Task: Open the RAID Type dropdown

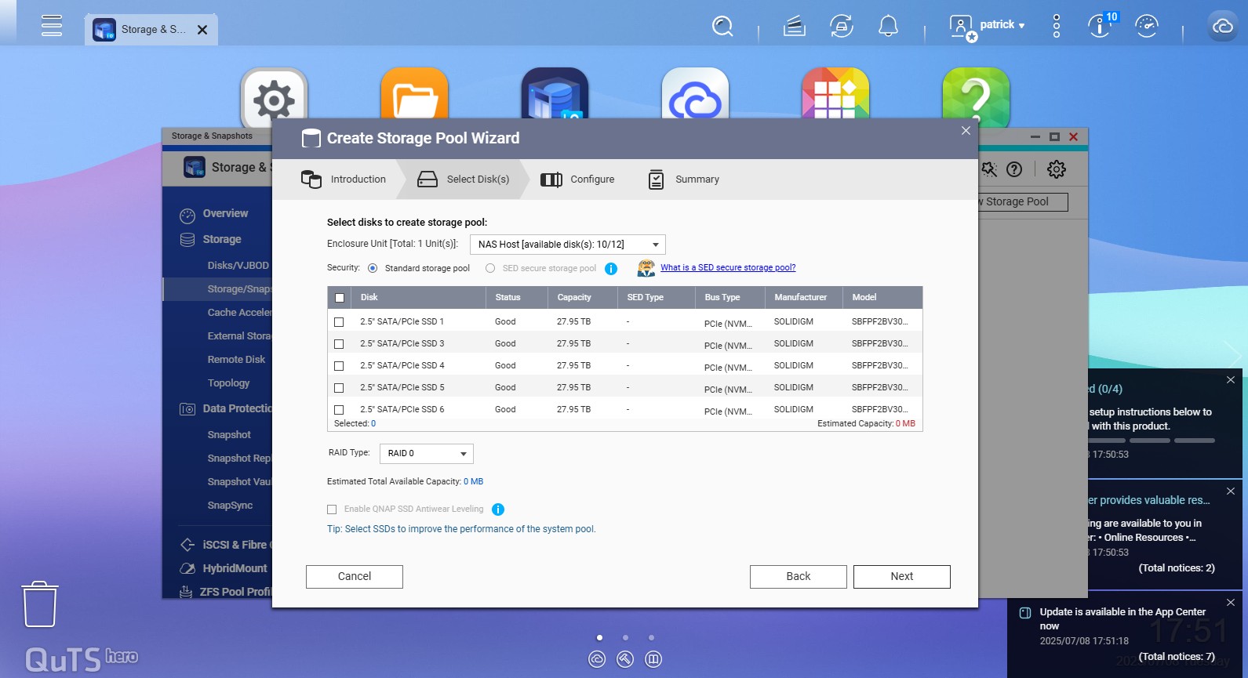Action: click(x=426, y=454)
